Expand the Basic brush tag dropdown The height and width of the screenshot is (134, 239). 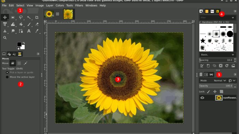tap(217, 55)
